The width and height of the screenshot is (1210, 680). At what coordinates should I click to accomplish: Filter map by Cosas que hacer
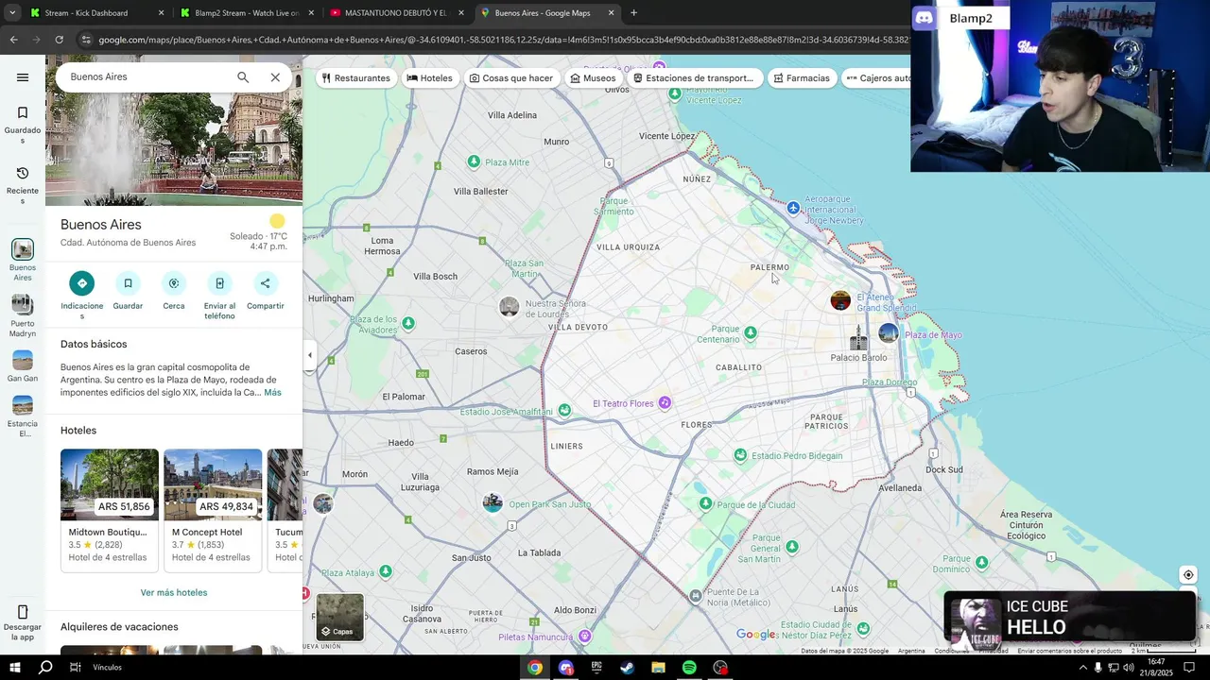click(x=511, y=78)
